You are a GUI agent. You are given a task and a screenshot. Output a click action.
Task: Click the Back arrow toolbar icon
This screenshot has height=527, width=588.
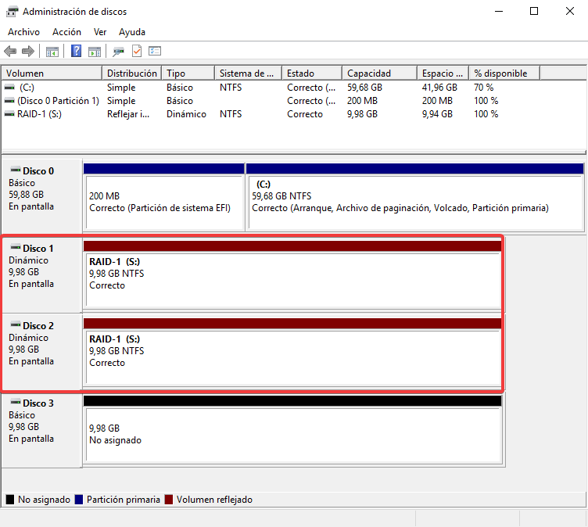tap(10, 52)
